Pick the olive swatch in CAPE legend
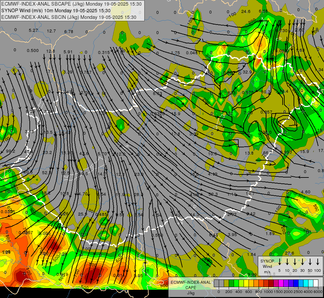The width and height of the screenshot is (324, 298). point(226,283)
